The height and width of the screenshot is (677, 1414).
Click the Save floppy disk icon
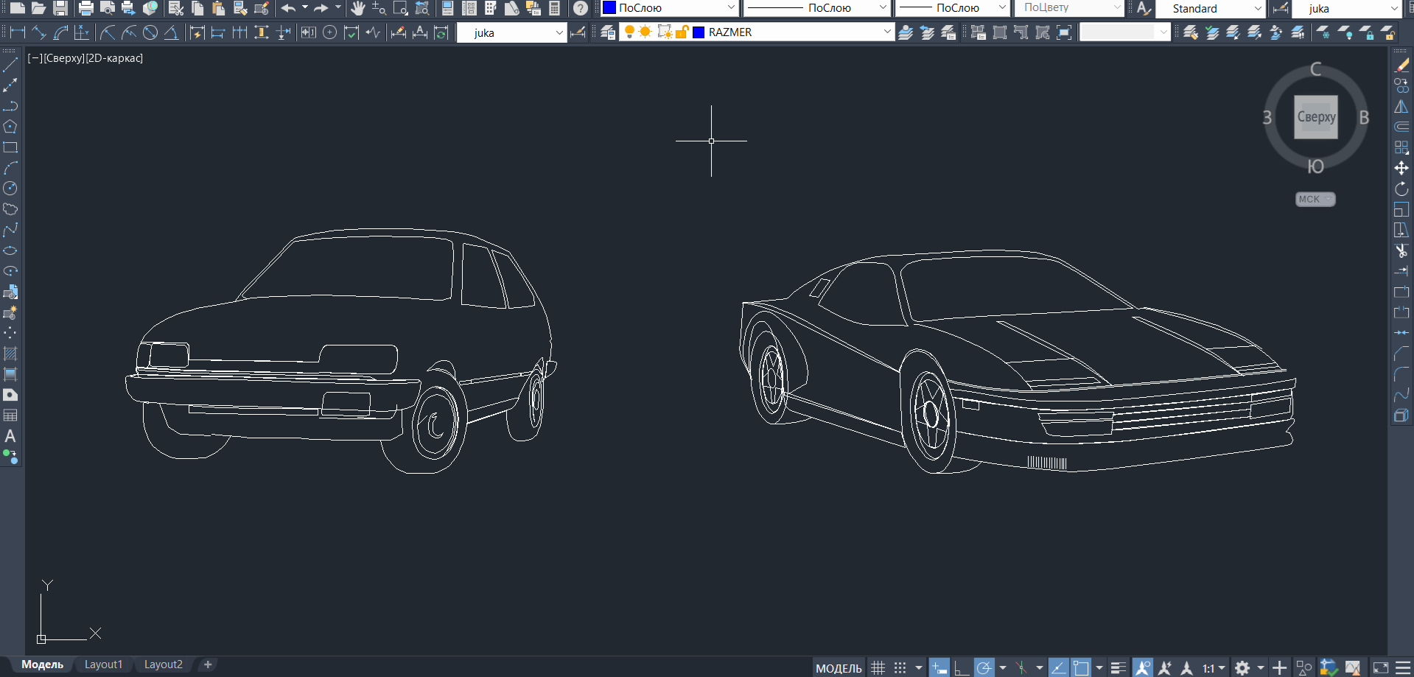[60, 8]
